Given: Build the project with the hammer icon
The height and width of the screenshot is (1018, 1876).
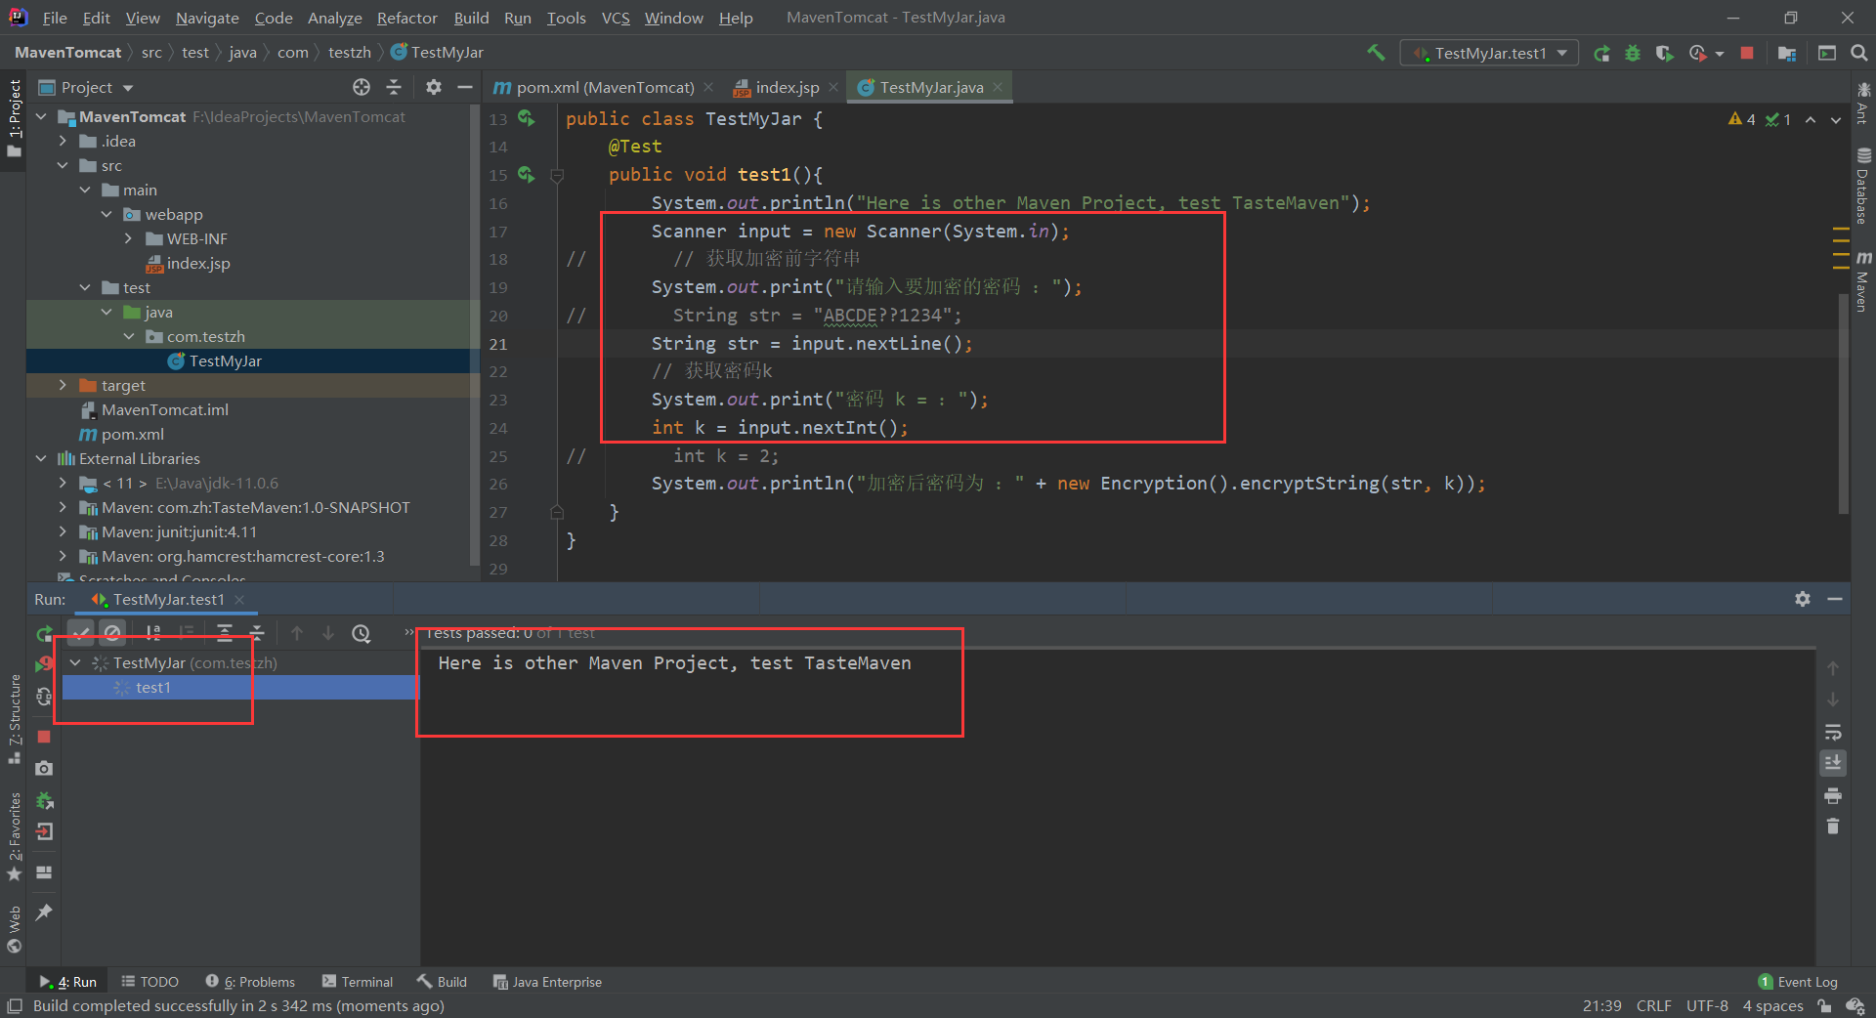Looking at the screenshot, I should pos(1376,53).
